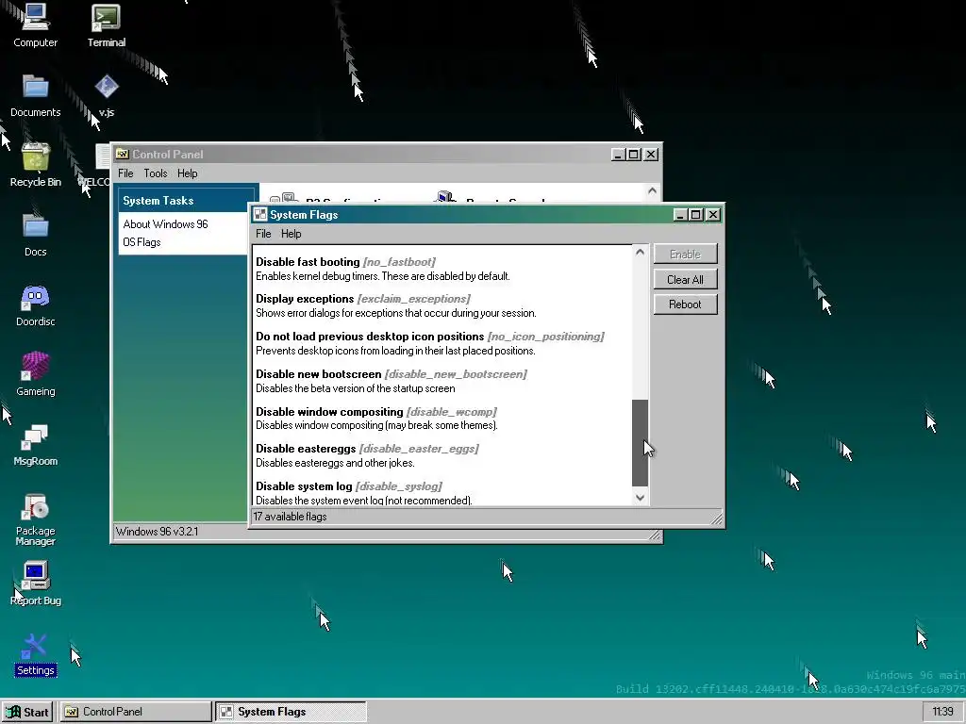
Task: Click the System Flags scrollbar thumb
Action: [x=641, y=443]
